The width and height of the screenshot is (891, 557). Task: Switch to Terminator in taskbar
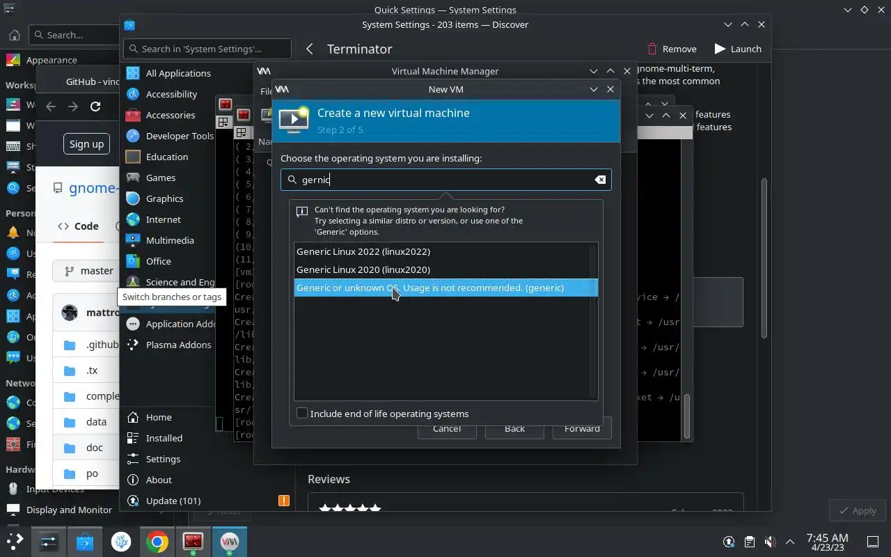pos(194,541)
